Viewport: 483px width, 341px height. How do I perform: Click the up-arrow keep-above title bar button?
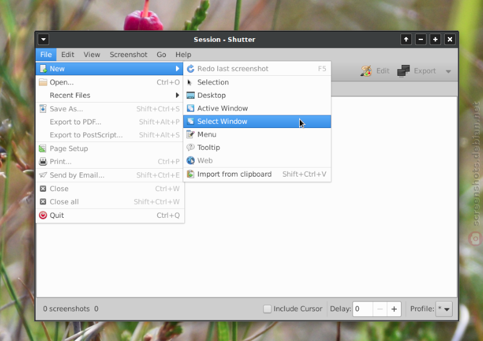[407, 39]
